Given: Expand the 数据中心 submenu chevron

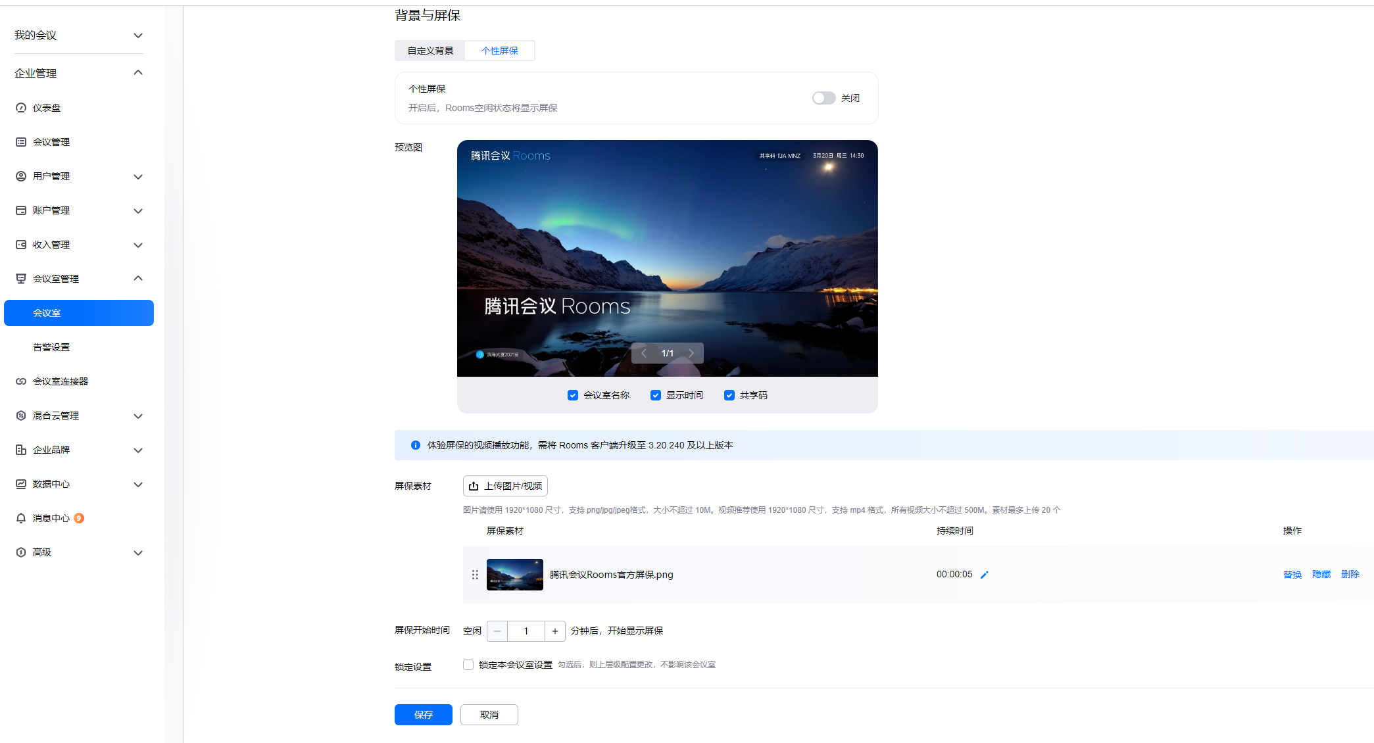Looking at the screenshot, I should tap(138, 484).
